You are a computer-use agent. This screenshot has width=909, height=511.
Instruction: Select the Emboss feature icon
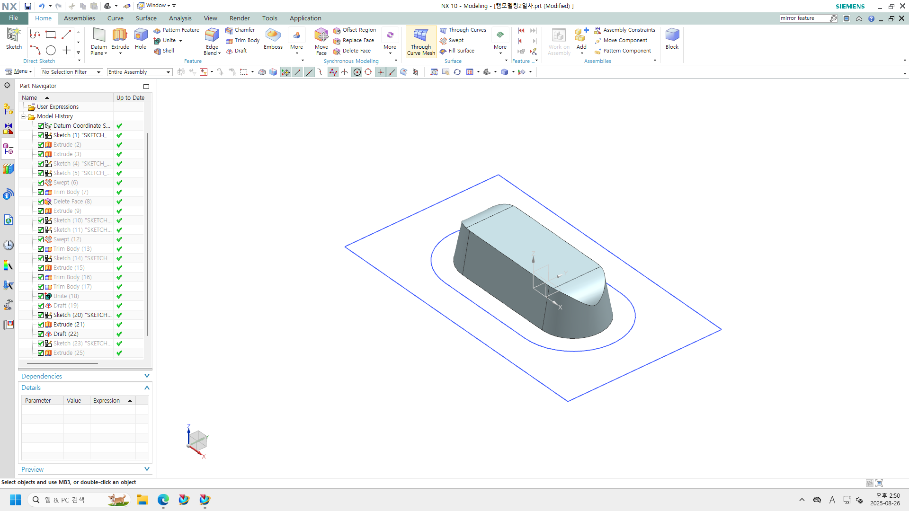[x=273, y=35]
